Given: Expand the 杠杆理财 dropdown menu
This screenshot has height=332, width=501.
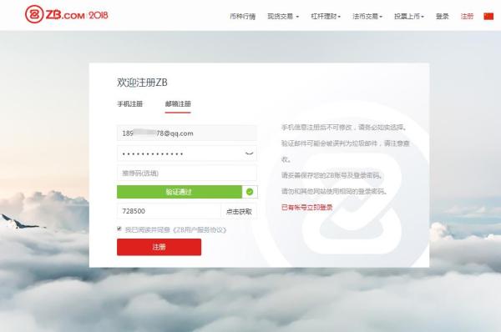Looking at the screenshot, I should (326, 17).
